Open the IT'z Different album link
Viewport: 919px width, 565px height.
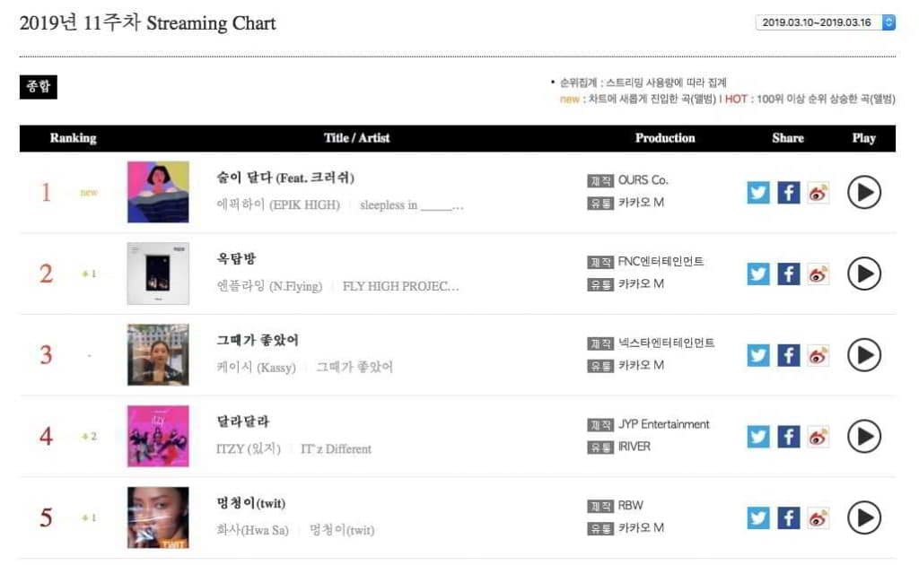336,448
